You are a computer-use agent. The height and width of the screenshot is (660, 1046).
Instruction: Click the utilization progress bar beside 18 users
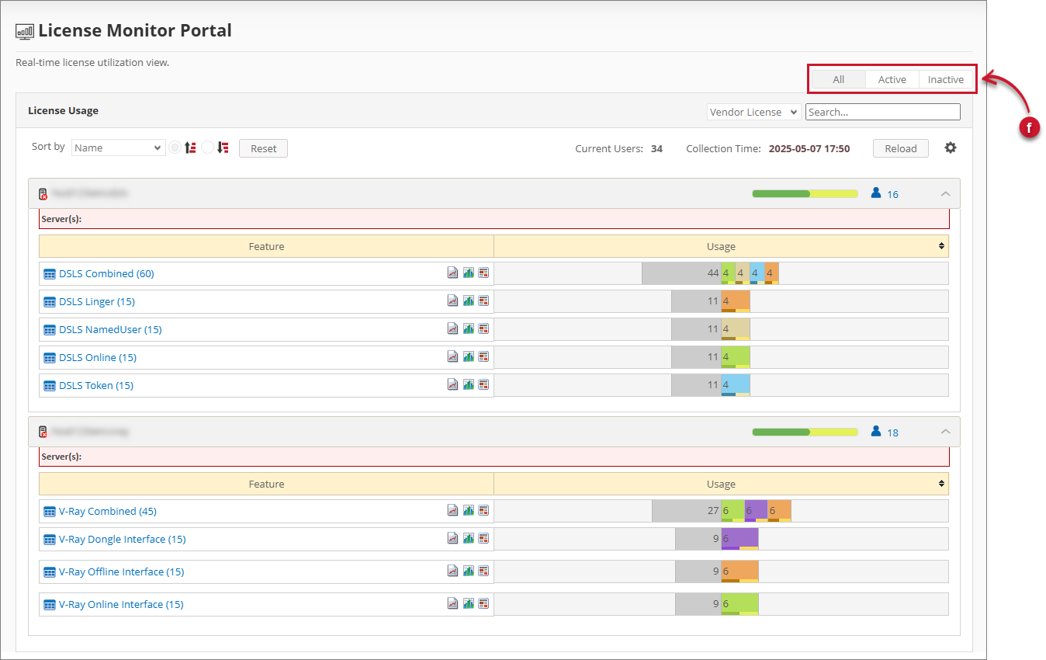point(805,431)
